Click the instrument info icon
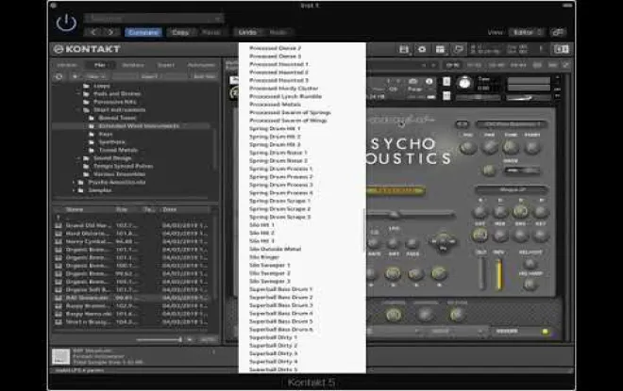623x391 pixels. coord(429,81)
